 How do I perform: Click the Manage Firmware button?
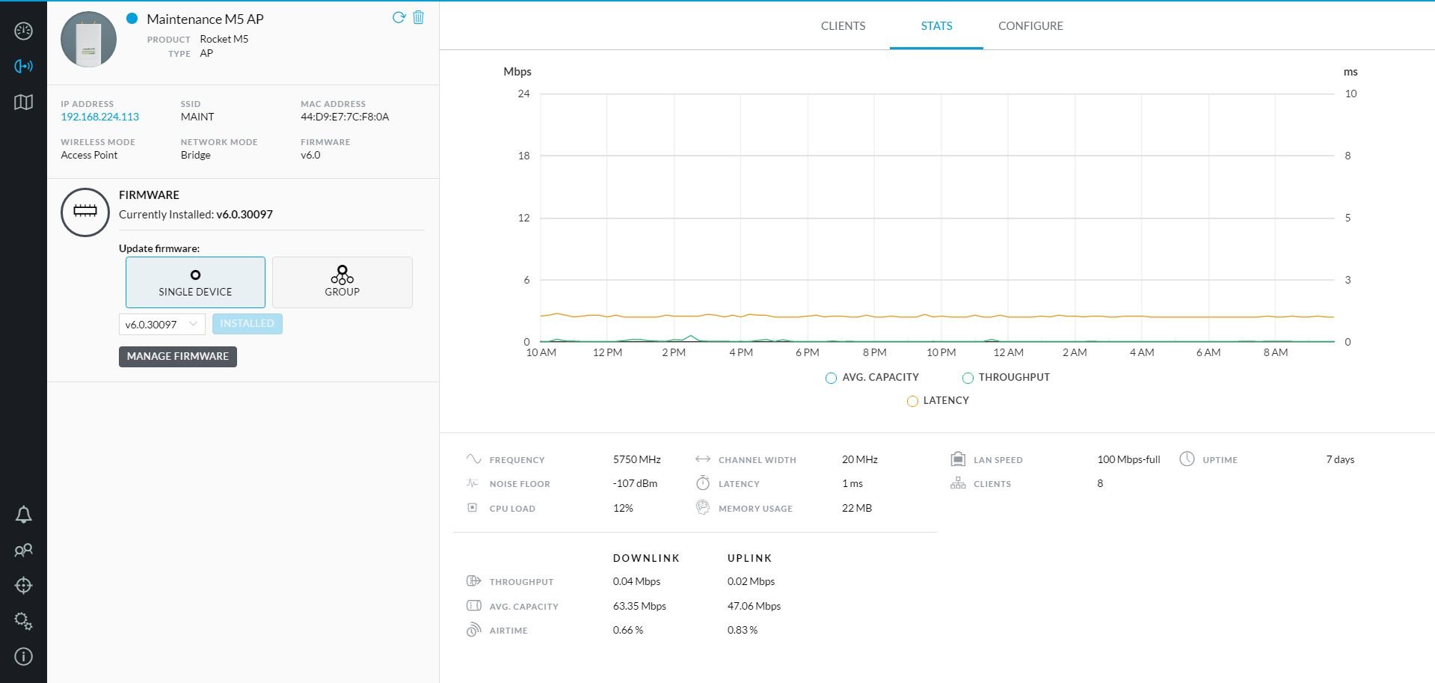click(x=178, y=356)
